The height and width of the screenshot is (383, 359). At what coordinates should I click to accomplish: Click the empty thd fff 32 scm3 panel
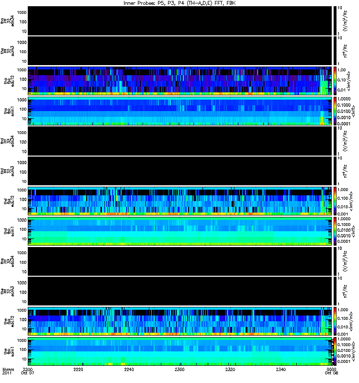point(180,171)
